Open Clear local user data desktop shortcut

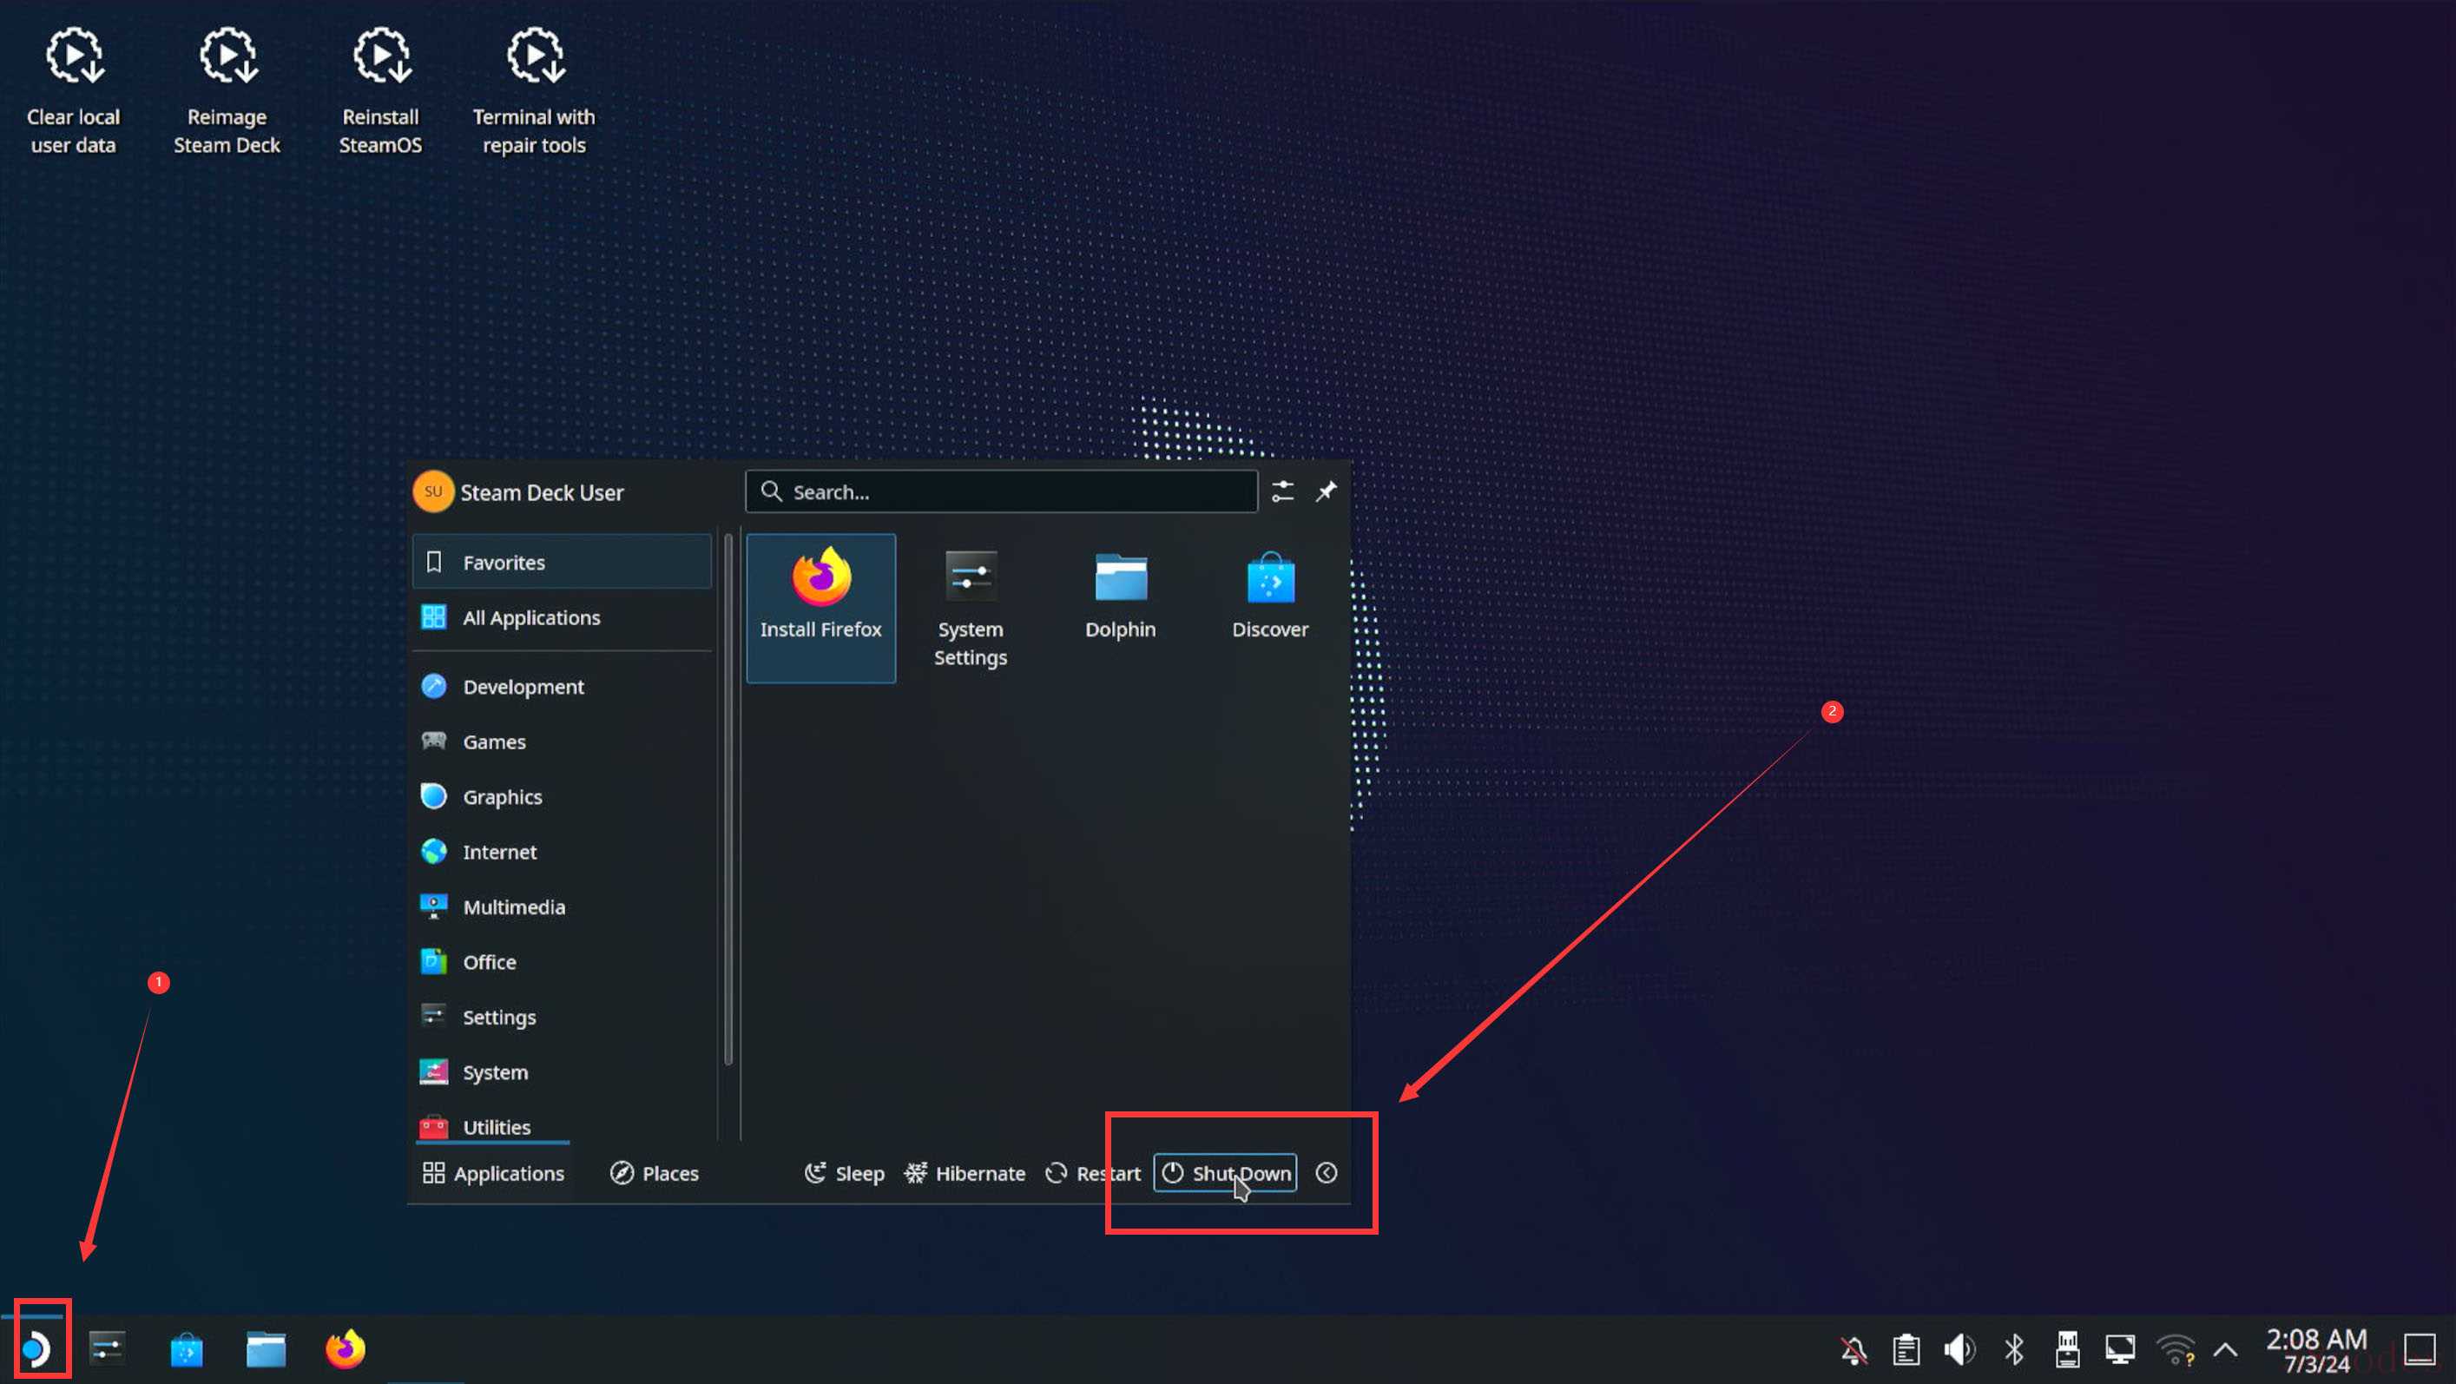(x=74, y=90)
